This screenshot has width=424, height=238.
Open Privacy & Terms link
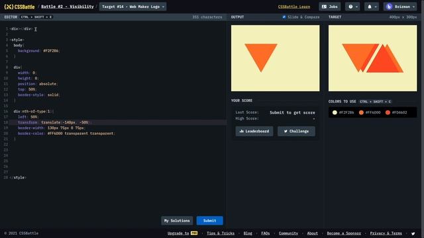tap(386, 233)
